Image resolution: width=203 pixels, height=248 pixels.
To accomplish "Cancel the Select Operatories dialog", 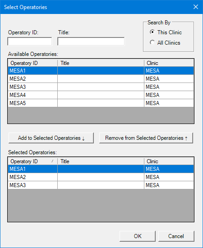I will (176, 236).
